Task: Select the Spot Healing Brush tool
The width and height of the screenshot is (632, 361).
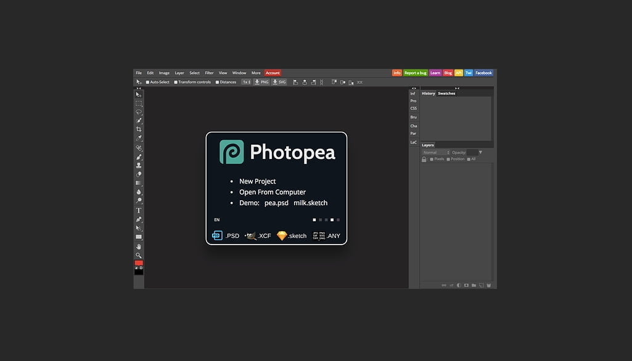Action: [x=139, y=148]
